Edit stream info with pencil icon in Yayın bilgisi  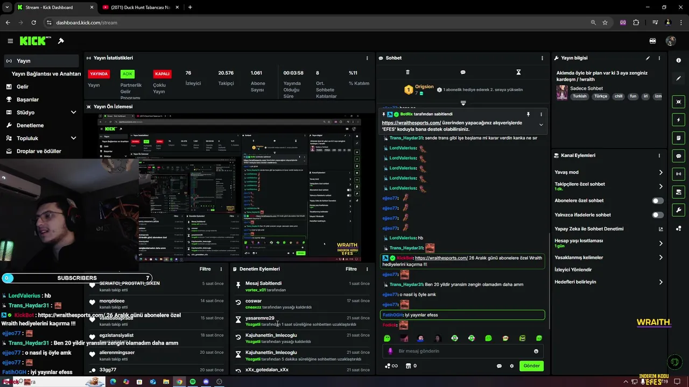(648, 58)
